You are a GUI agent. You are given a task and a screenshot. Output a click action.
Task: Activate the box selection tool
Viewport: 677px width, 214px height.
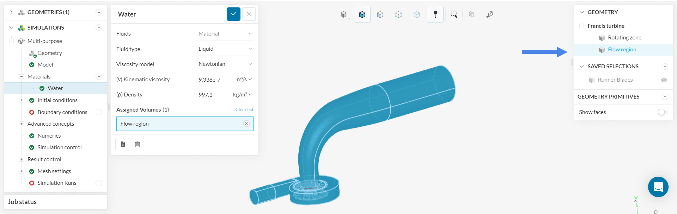pos(454,14)
